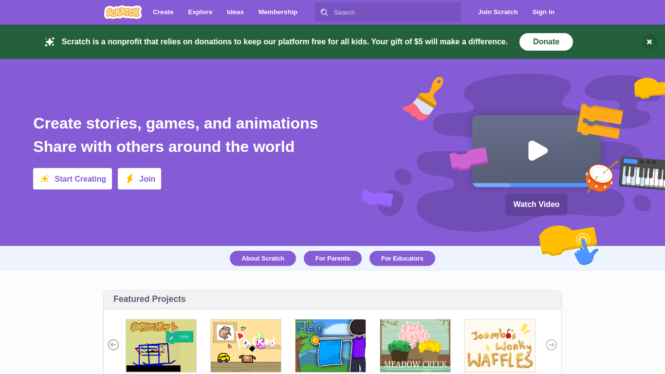Open About Scratch
Image resolution: width=665 pixels, height=374 pixels.
263,259
